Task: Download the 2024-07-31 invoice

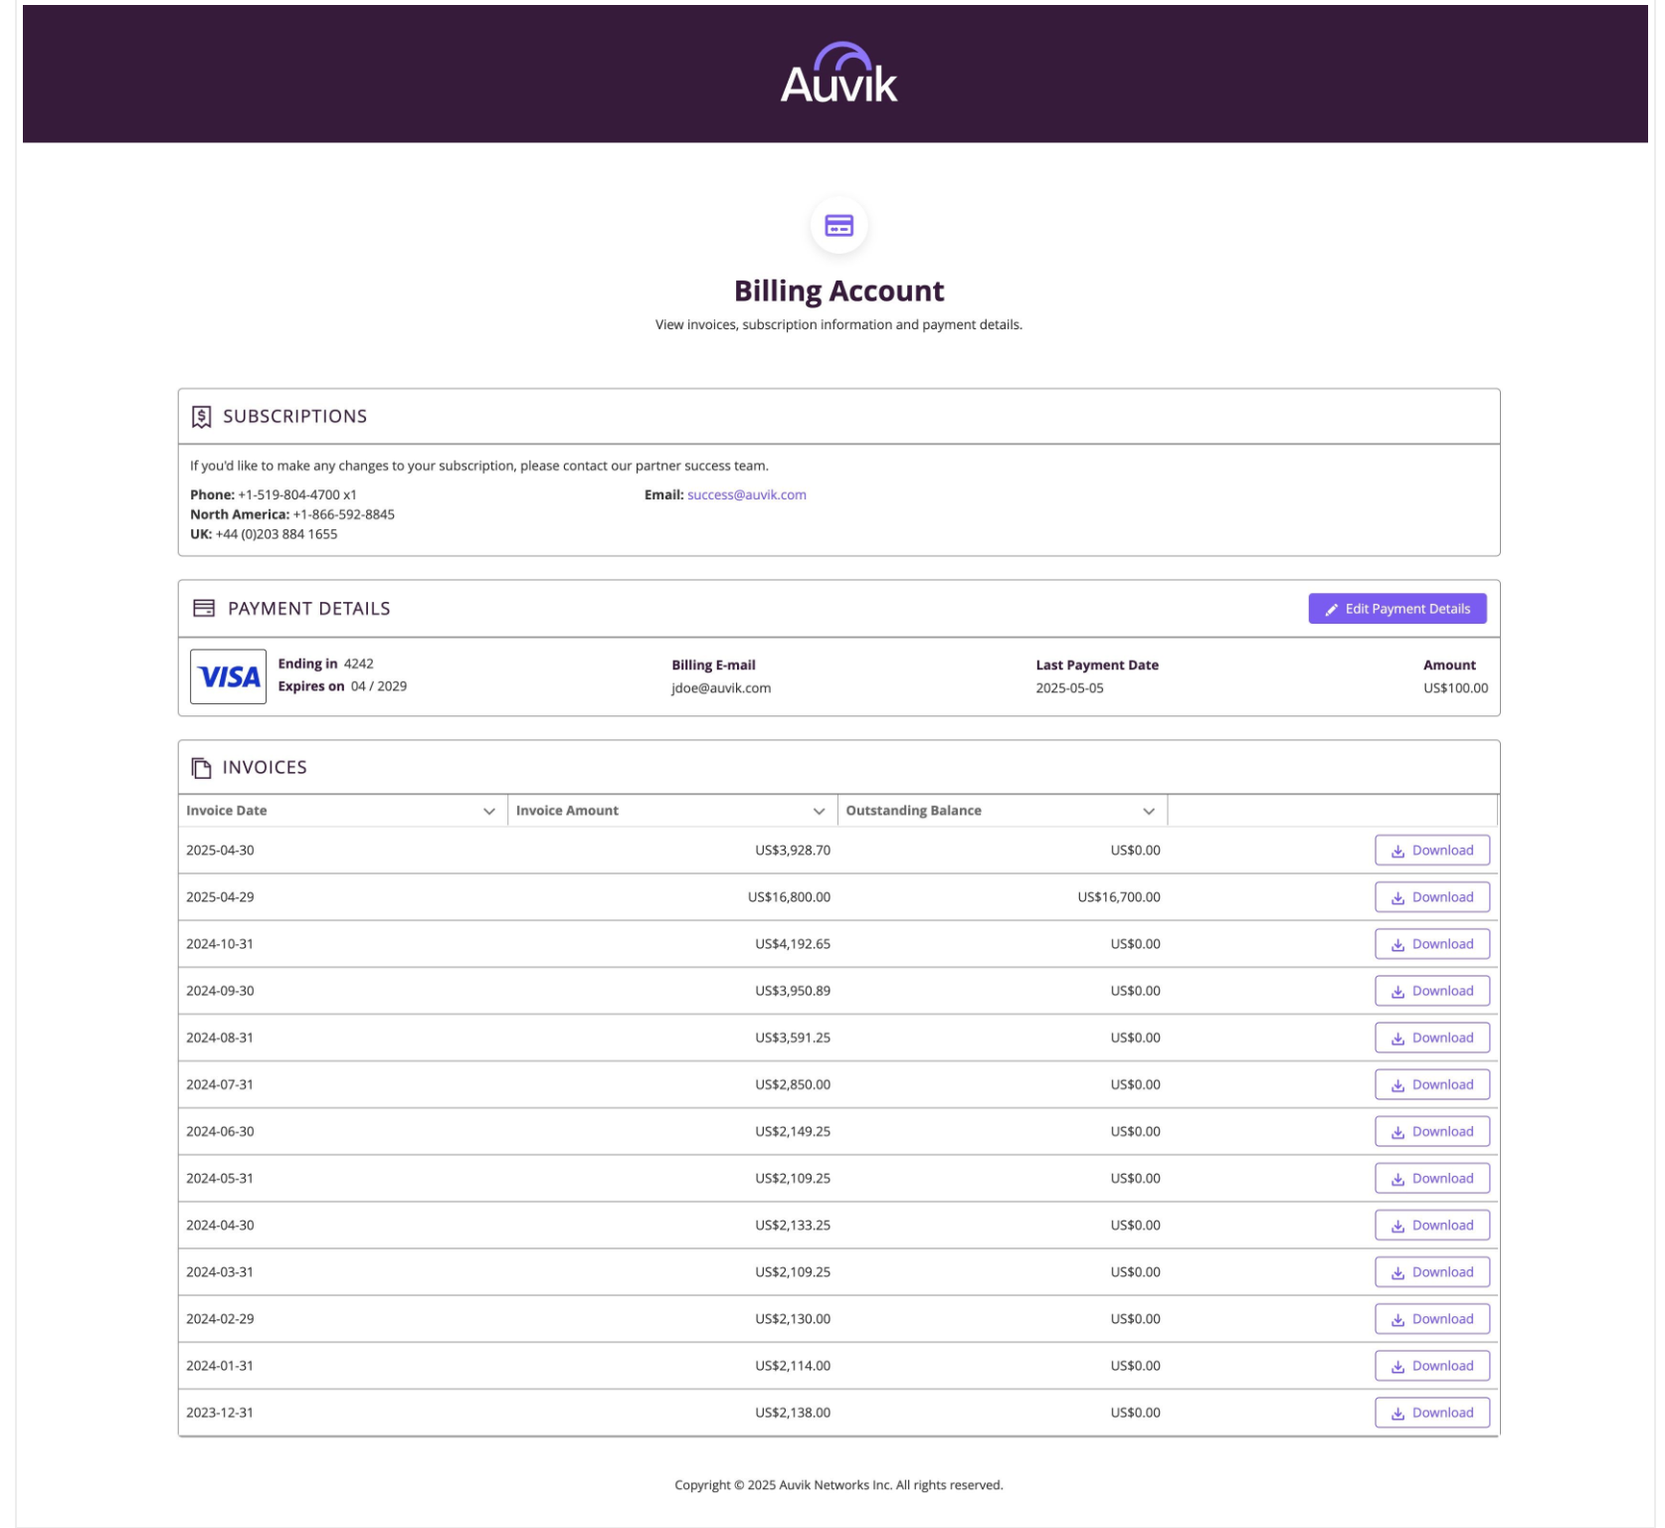Action: (1432, 1084)
